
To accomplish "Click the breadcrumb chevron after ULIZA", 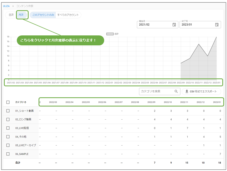I will (x=13, y=6).
